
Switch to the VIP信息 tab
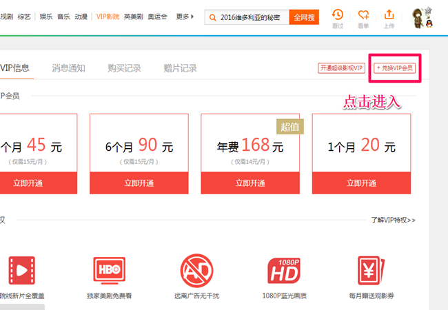(x=15, y=68)
